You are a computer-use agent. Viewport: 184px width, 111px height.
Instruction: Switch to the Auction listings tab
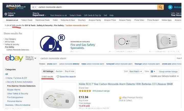click(59, 71)
